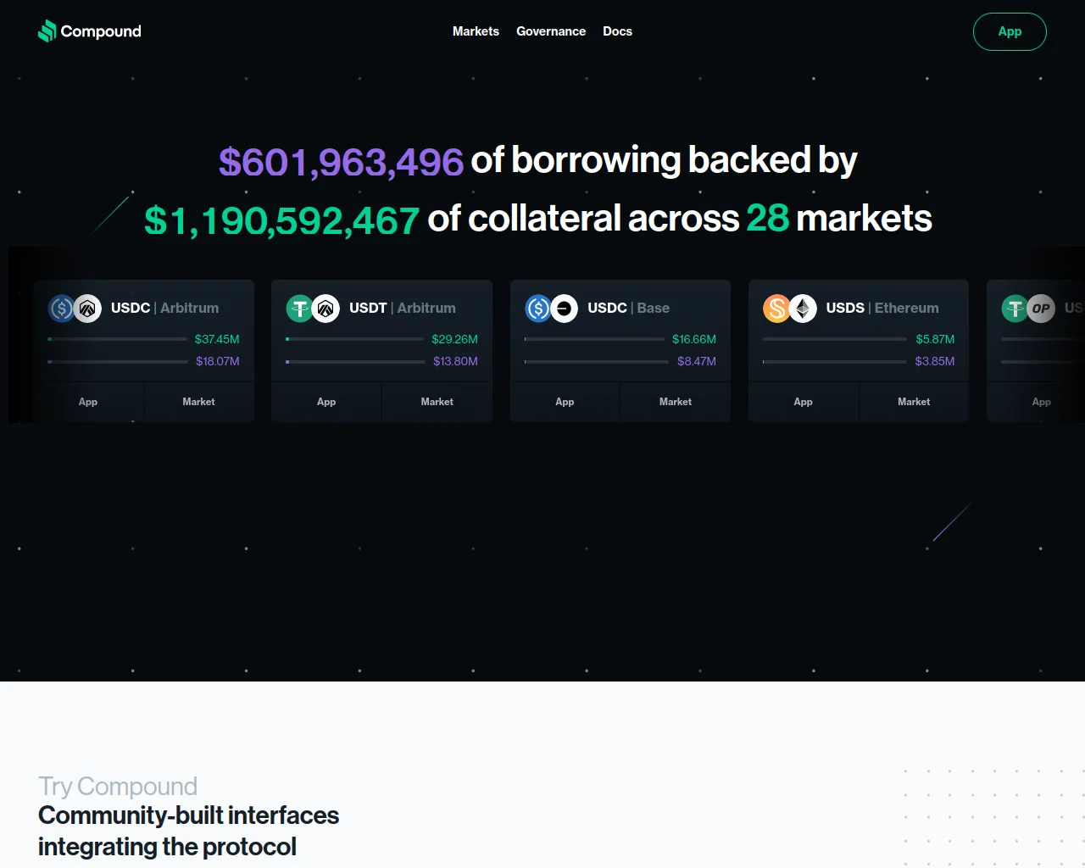Go to Docs in navigation
The image size is (1085, 868).
[x=617, y=31]
